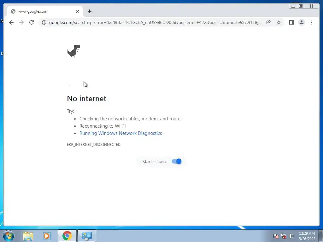Screen dimensions: 323x242
Task: Open the Control Panel taskbar item
Action: [x=87, y=236]
